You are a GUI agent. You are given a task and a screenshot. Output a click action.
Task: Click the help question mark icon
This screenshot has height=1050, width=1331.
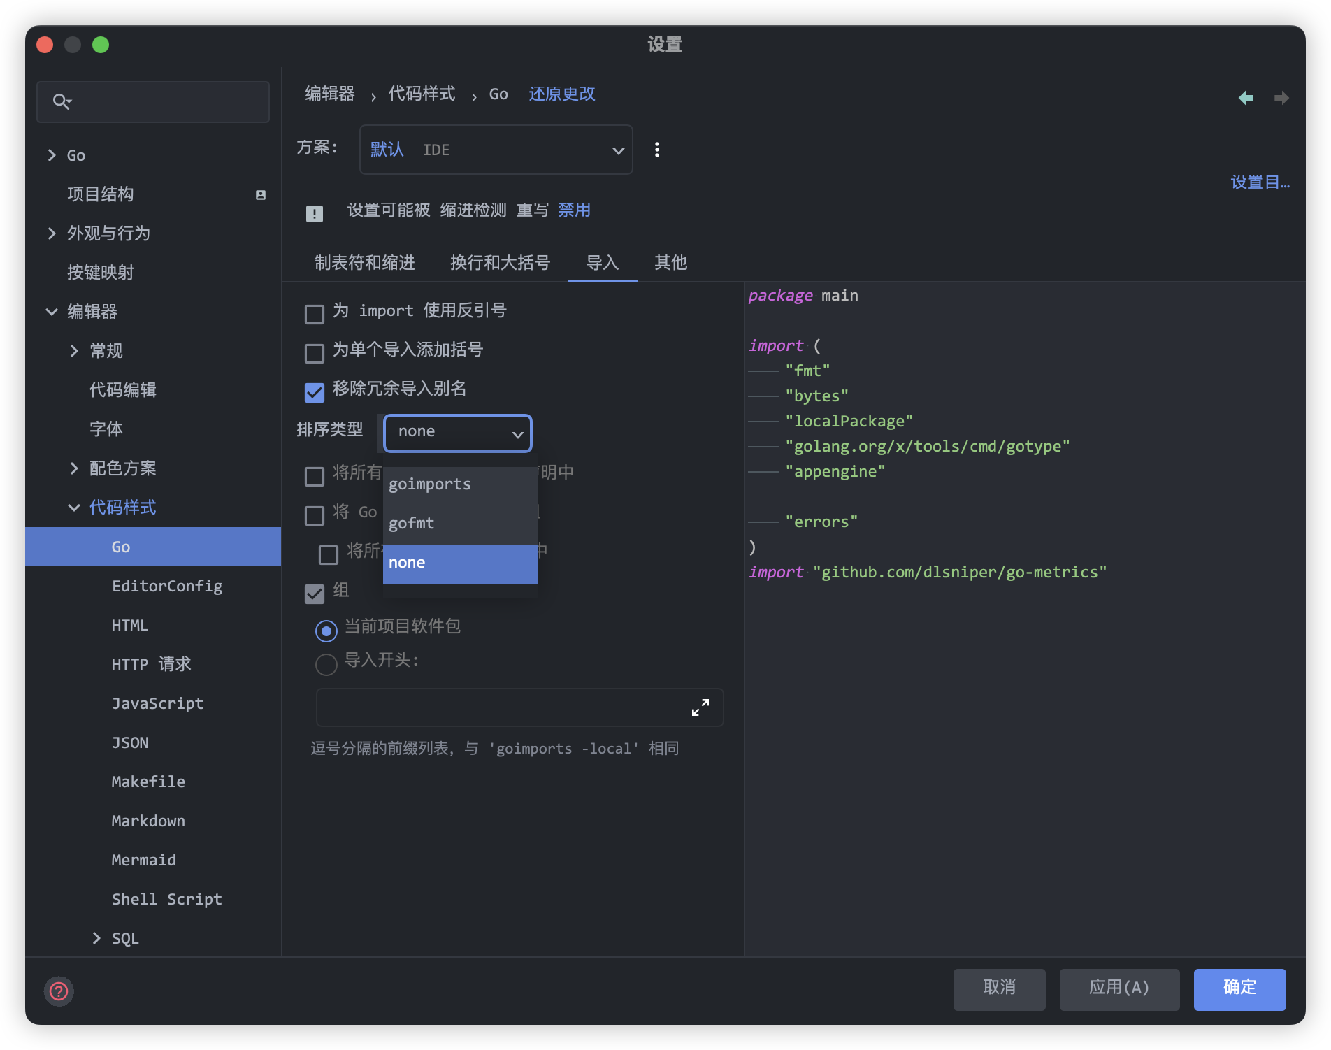[x=59, y=991]
